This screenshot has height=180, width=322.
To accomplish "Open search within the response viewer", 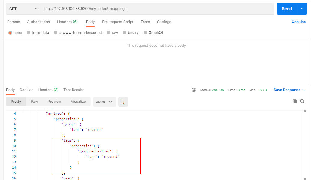I will point(302,101).
